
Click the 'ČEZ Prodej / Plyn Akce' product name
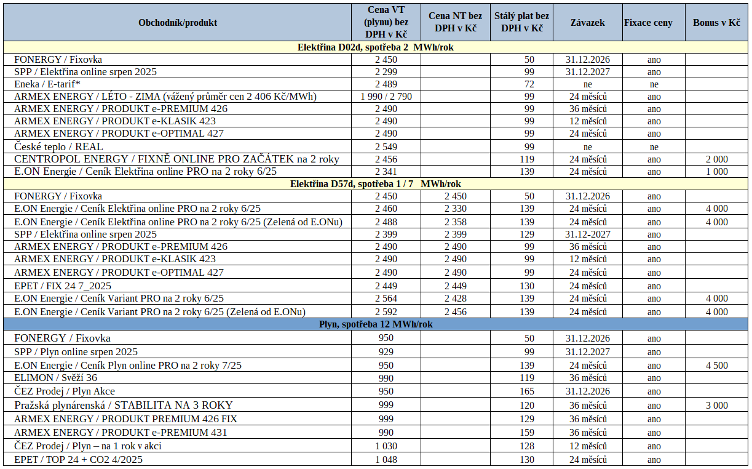(65, 391)
